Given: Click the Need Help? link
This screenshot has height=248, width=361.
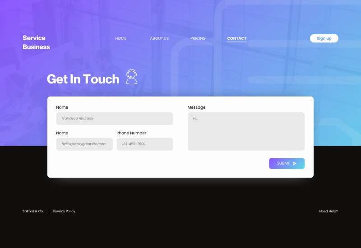Looking at the screenshot, I should (328, 211).
